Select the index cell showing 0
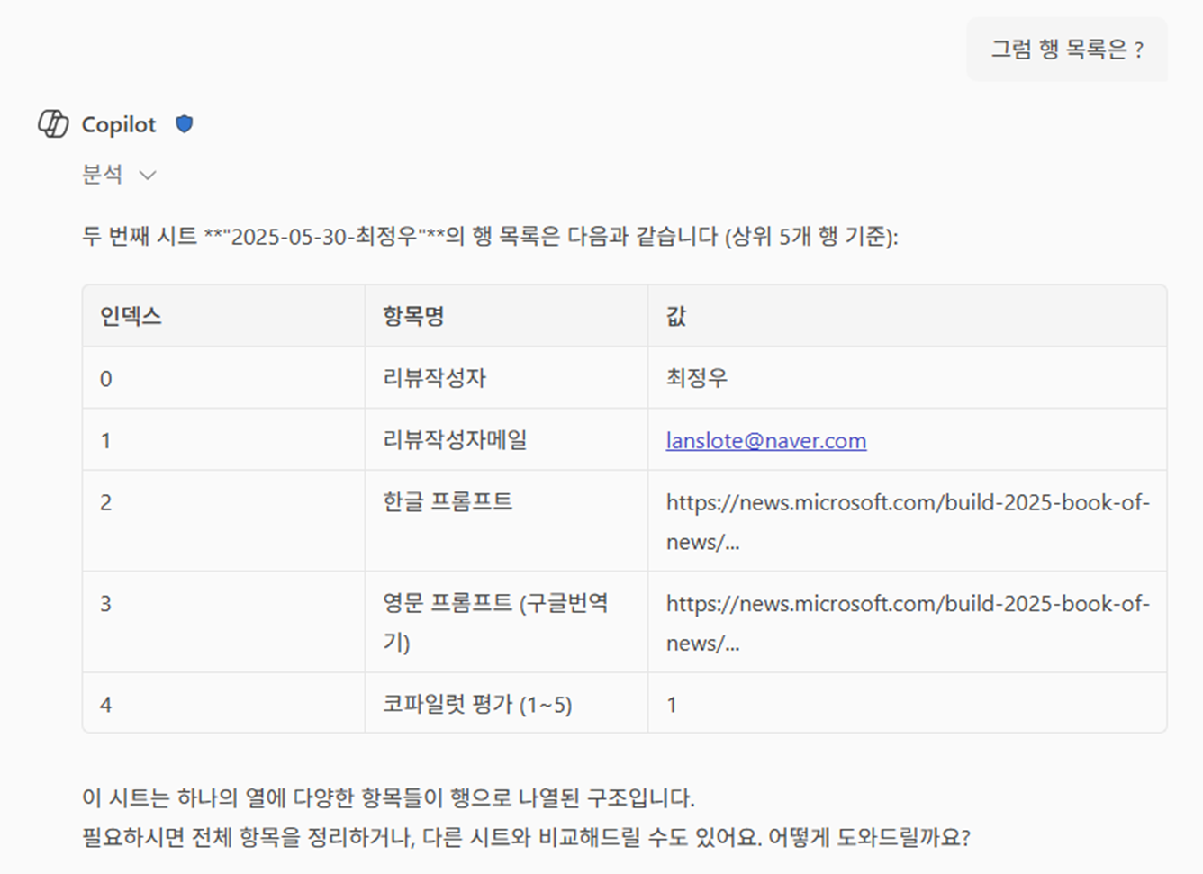Image resolution: width=1203 pixels, height=874 pixels. [x=223, y=378]
